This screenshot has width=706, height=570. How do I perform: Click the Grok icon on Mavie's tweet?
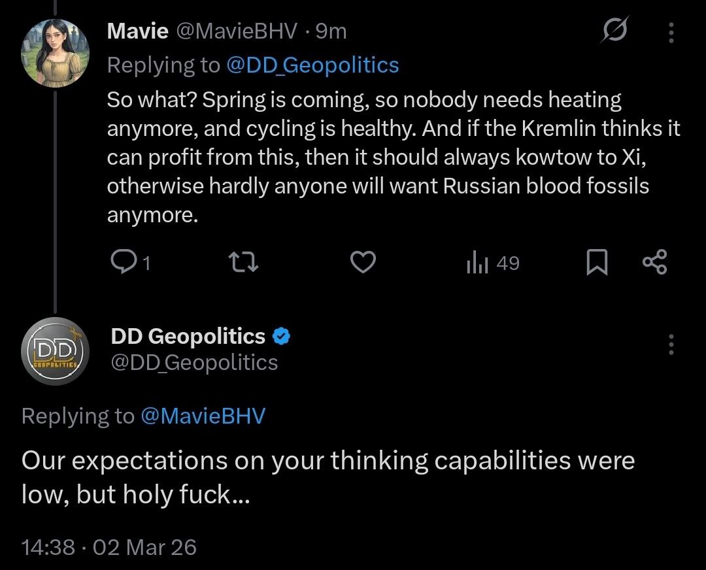614,31
